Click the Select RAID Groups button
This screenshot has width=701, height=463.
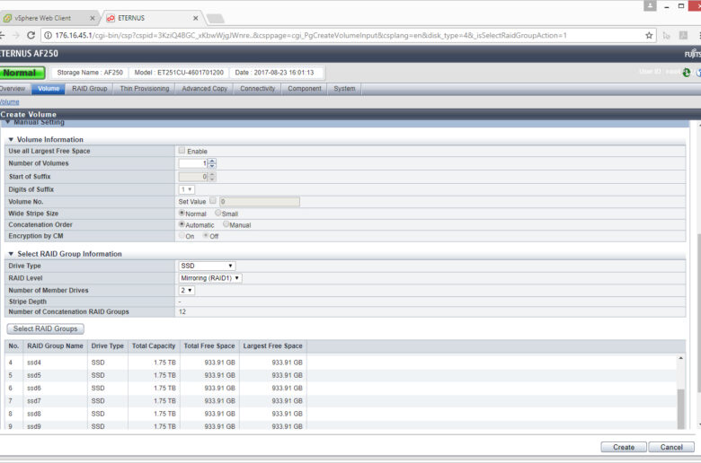[45, 329]
